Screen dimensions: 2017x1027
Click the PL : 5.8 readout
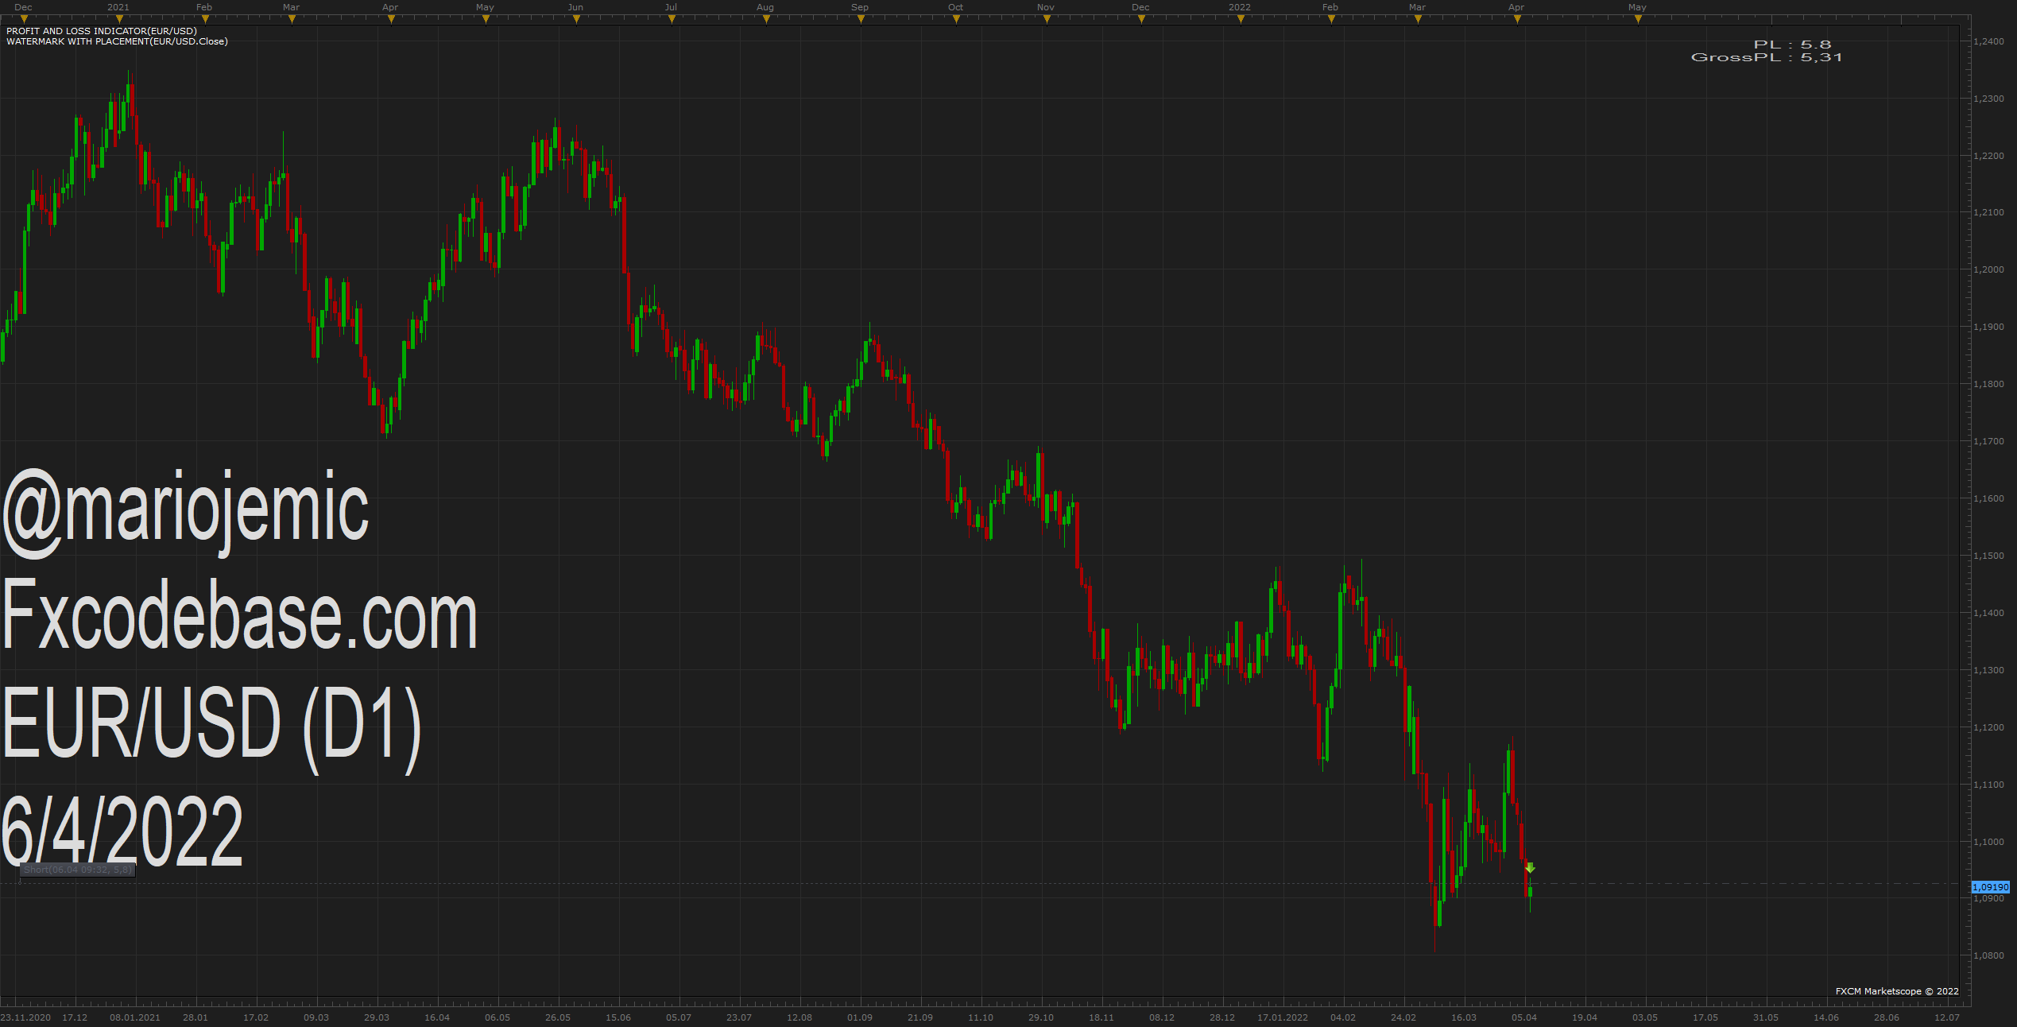point(1792,45)
